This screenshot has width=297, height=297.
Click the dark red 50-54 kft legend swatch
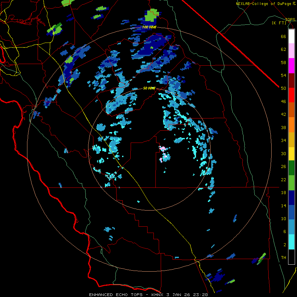pyautogui.click(x=291, y=81)
